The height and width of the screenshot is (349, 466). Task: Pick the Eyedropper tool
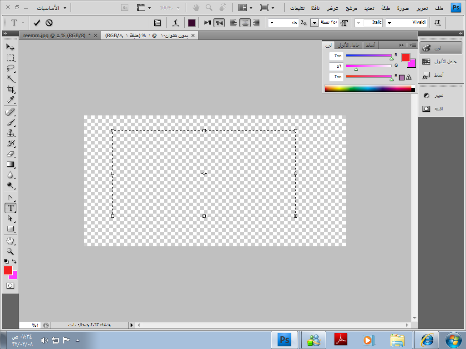point(10,100)
